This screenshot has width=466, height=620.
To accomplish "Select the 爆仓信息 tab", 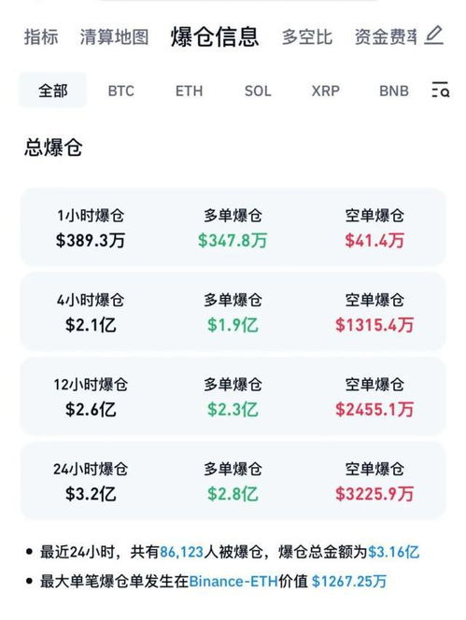I will tap(215, 36).
